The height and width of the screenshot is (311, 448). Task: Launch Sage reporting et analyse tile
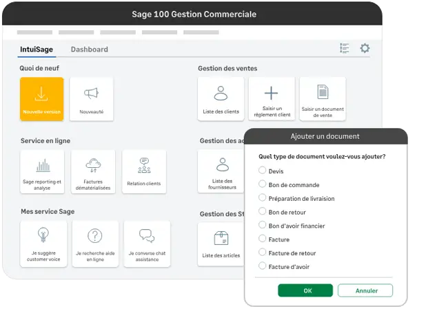[42, 172]
